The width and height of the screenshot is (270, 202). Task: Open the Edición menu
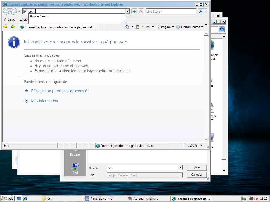[x=24, y=19]
